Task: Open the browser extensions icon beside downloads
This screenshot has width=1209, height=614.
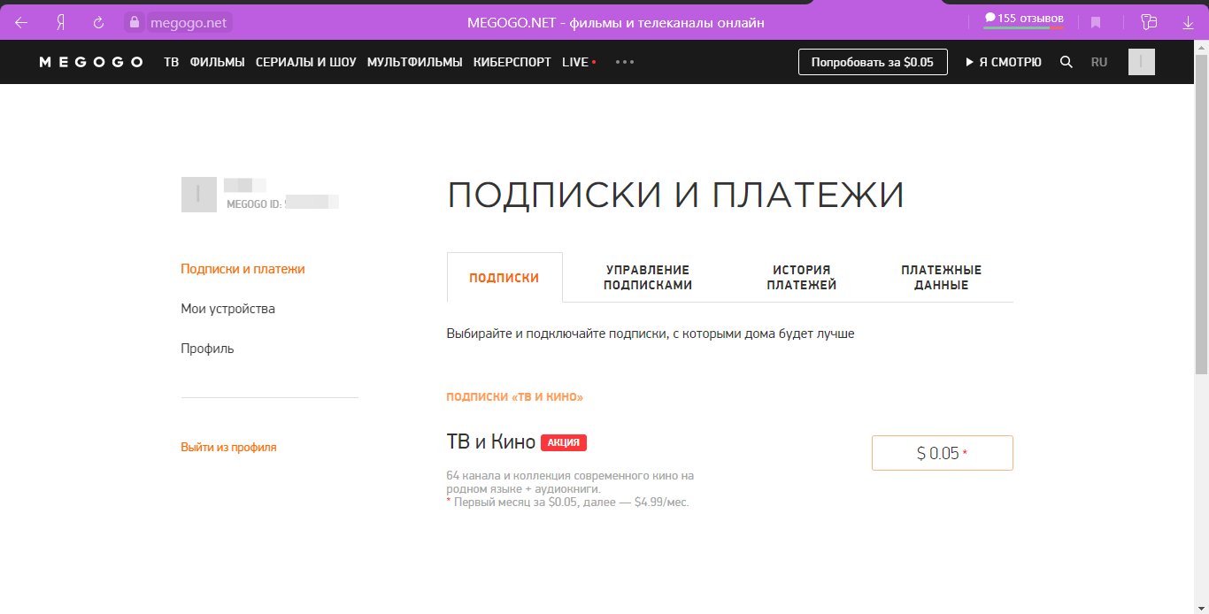Action: tap(1149, 23)
